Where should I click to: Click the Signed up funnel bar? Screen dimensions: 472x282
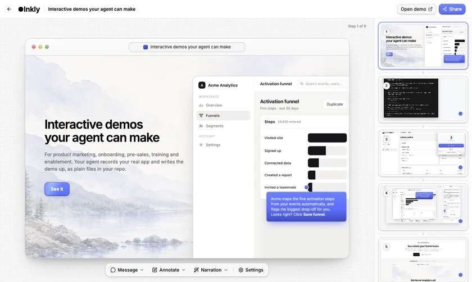click(x=327, y=151)
